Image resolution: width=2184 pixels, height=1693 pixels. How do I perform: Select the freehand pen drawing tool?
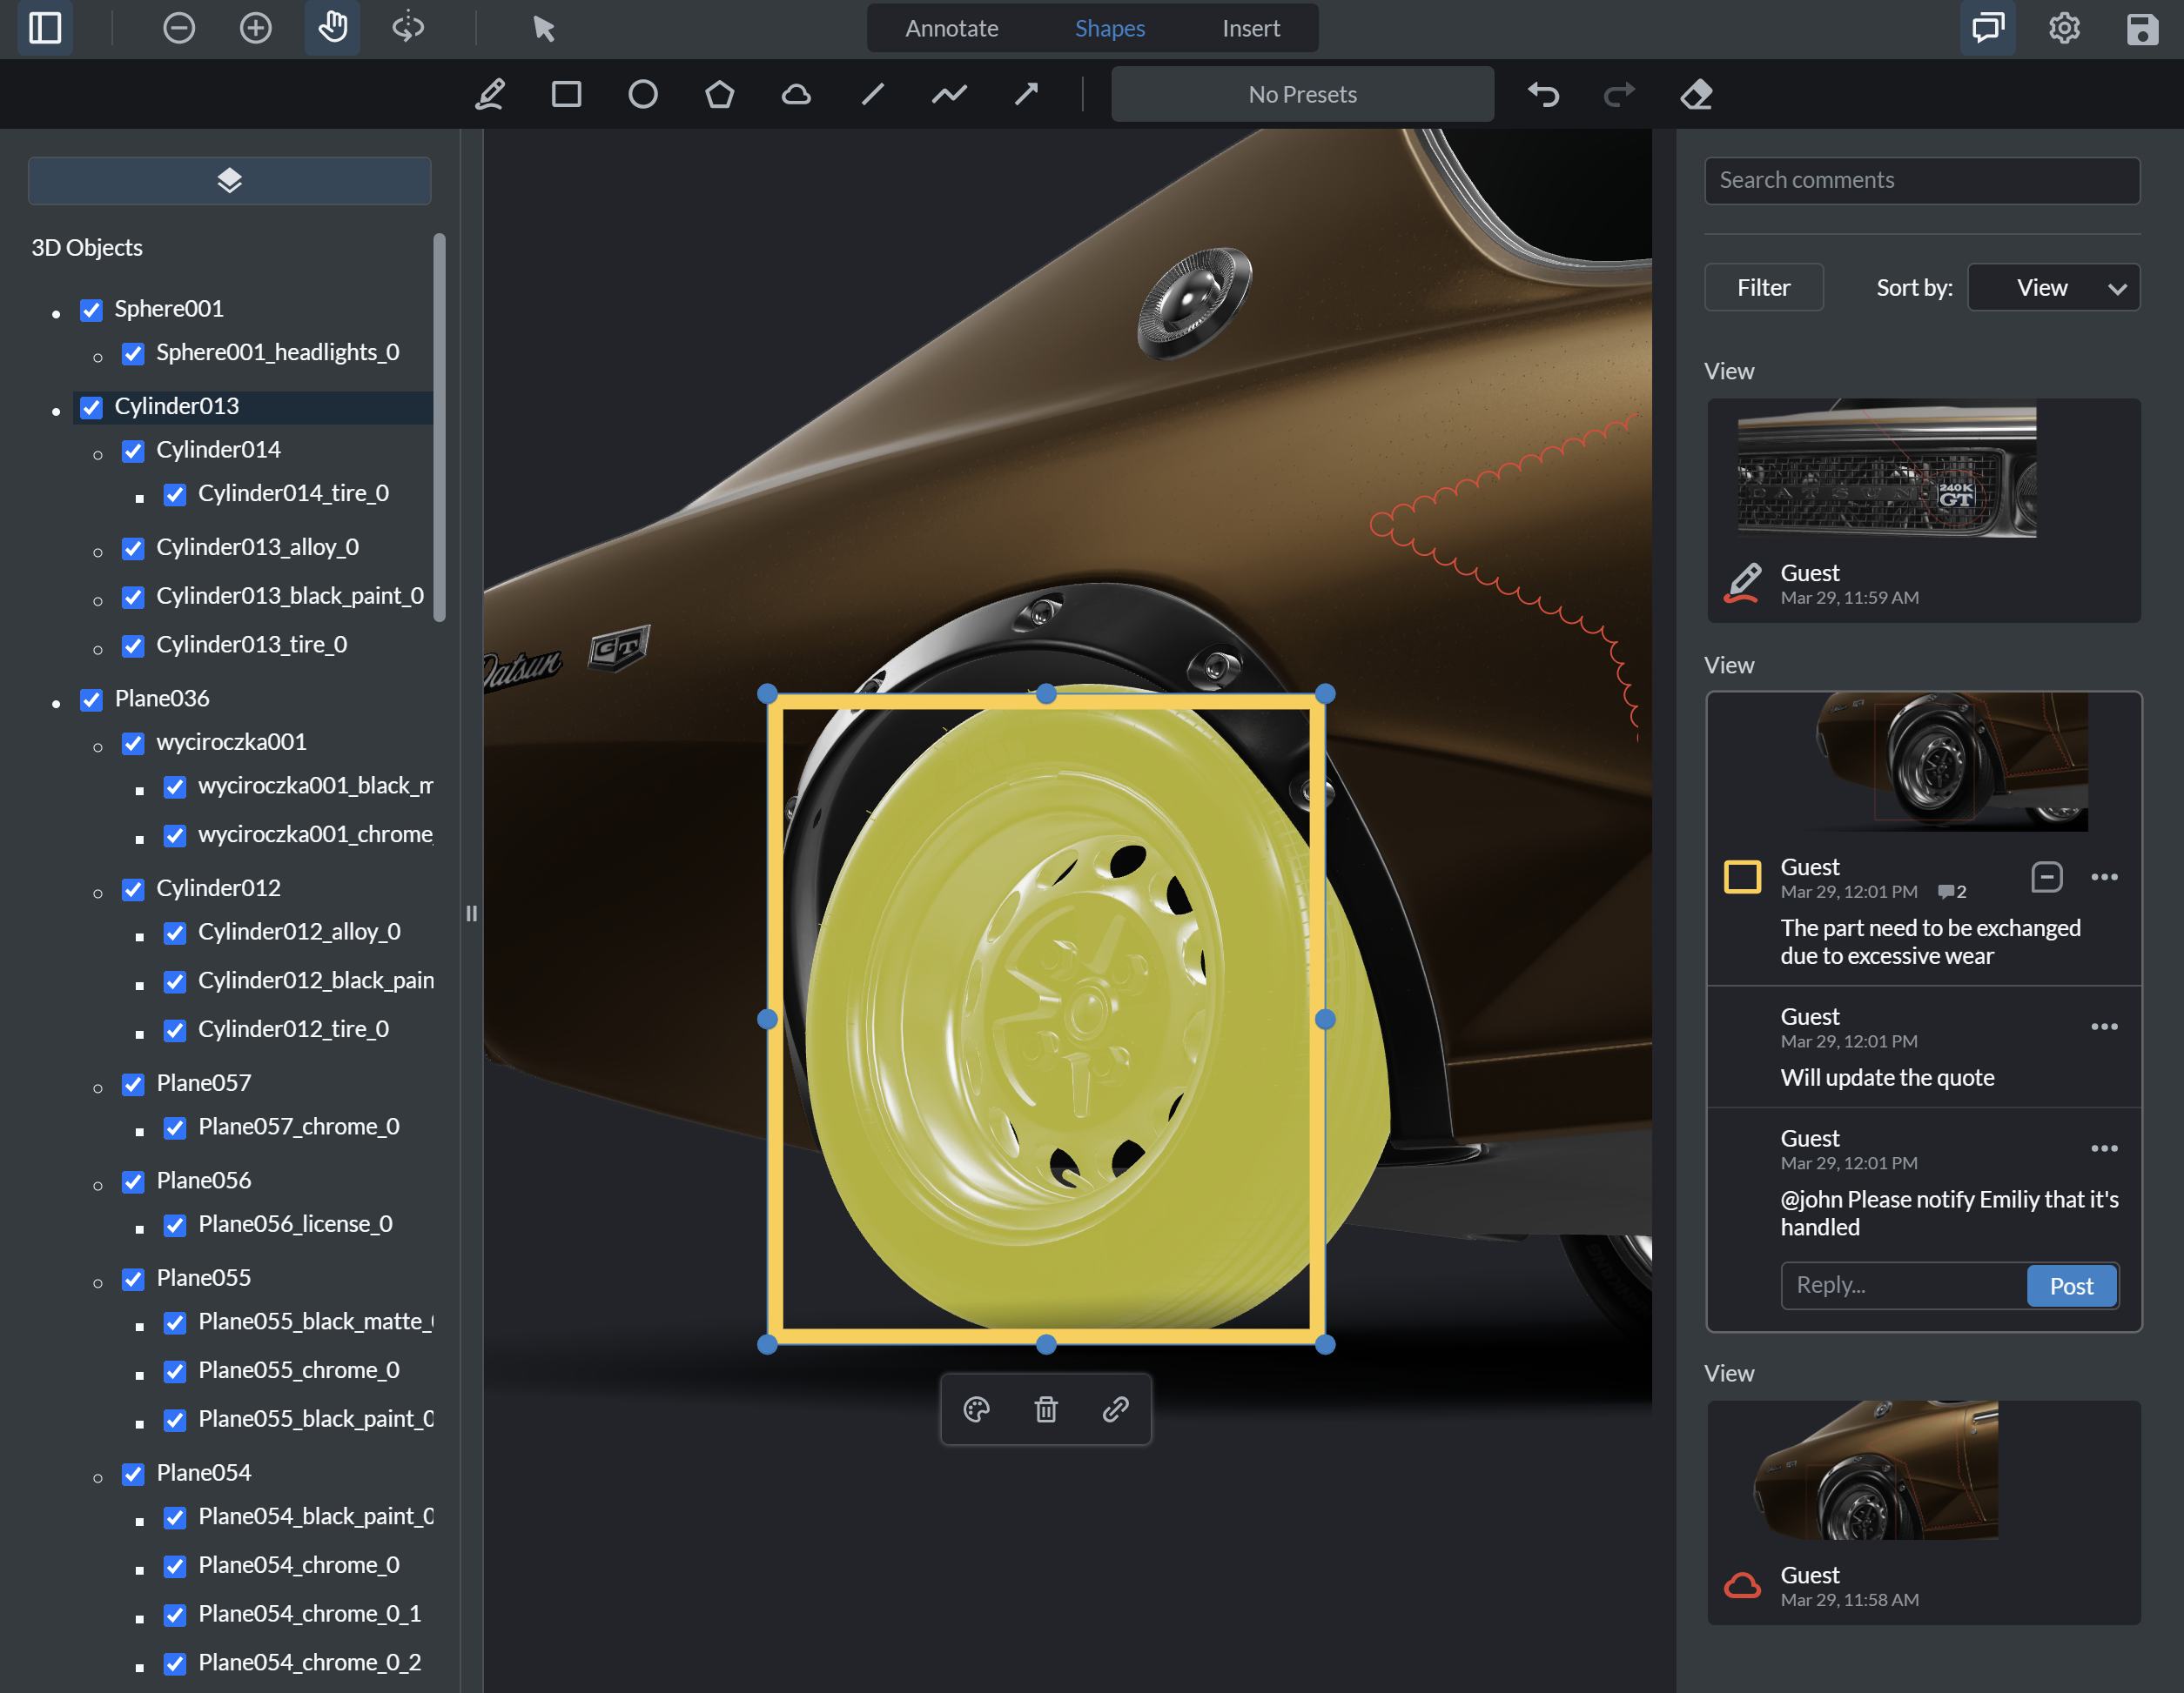coord(489,95)
